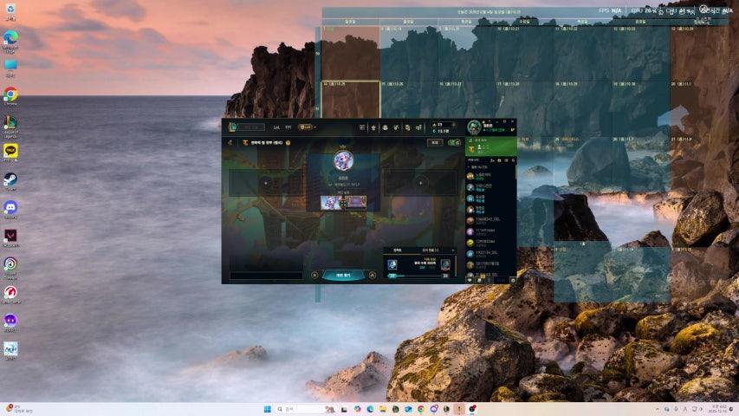The image size is (739, 416).
Task: Open Recycle Bin desktop icon
Action: tap(10, 11)
